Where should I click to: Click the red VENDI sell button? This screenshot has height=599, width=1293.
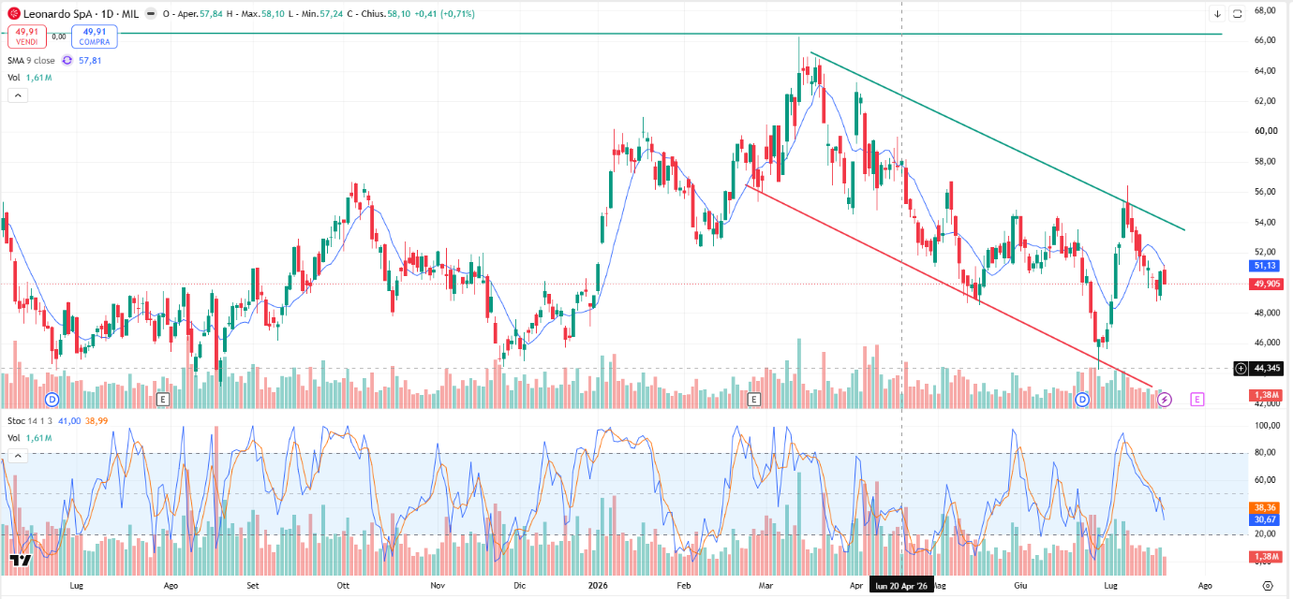[x=26, y=36]
